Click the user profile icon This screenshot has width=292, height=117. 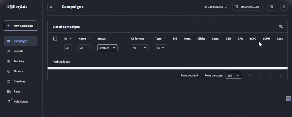tap(284, 7)
